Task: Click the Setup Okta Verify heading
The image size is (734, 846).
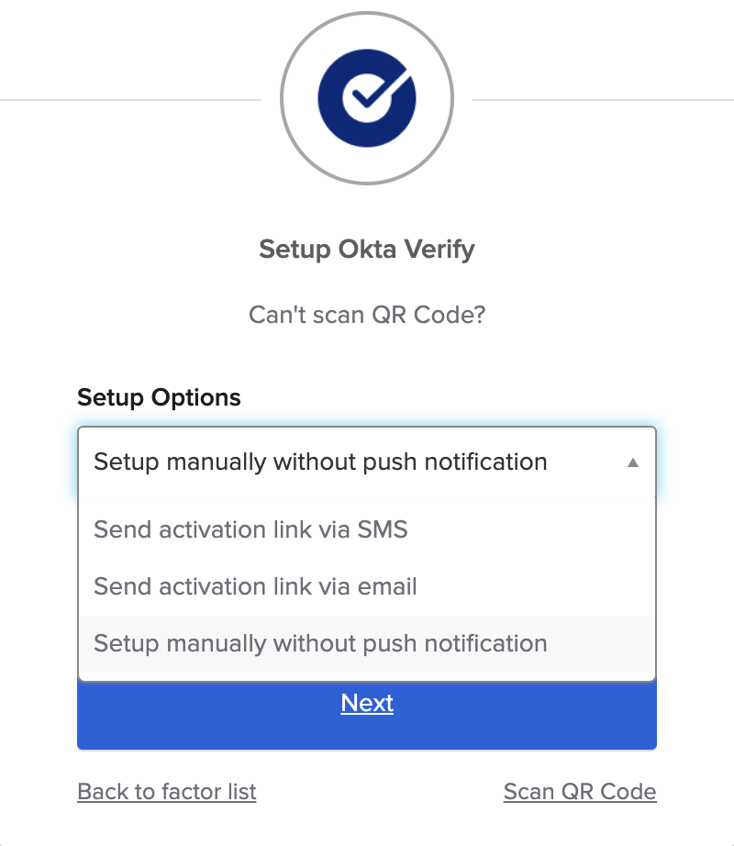Action: [367, 249]
